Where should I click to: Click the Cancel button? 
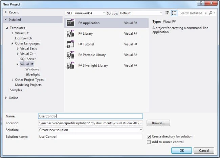coord(204,151)
